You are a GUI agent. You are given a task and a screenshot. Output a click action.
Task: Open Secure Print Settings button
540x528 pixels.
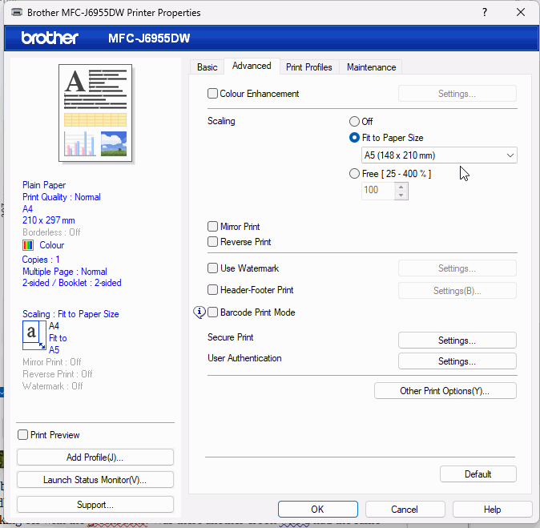click(x=457, y=341)
